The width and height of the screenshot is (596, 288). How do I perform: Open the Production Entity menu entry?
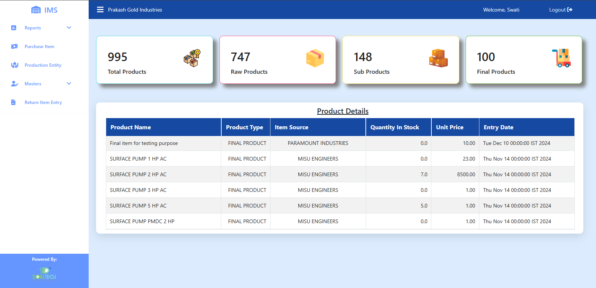[43, 65]
